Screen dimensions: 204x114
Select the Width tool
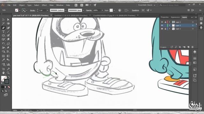[x=4, y=48]
